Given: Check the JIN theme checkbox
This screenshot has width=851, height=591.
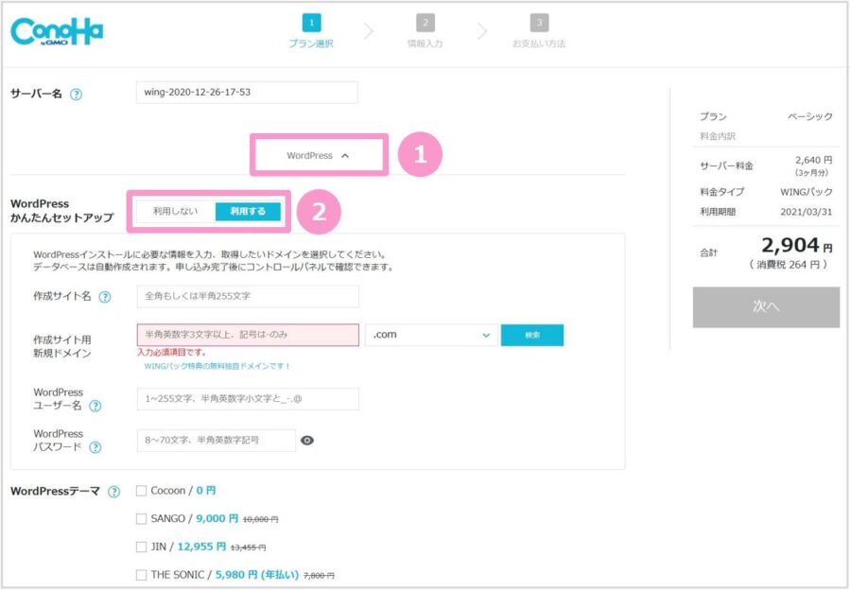Looking at the screenshot, I should click(141, 547).
